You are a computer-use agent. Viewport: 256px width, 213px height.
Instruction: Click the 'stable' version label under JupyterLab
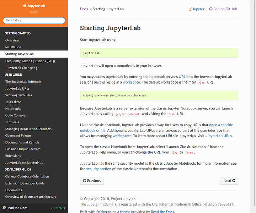[34, 12]
